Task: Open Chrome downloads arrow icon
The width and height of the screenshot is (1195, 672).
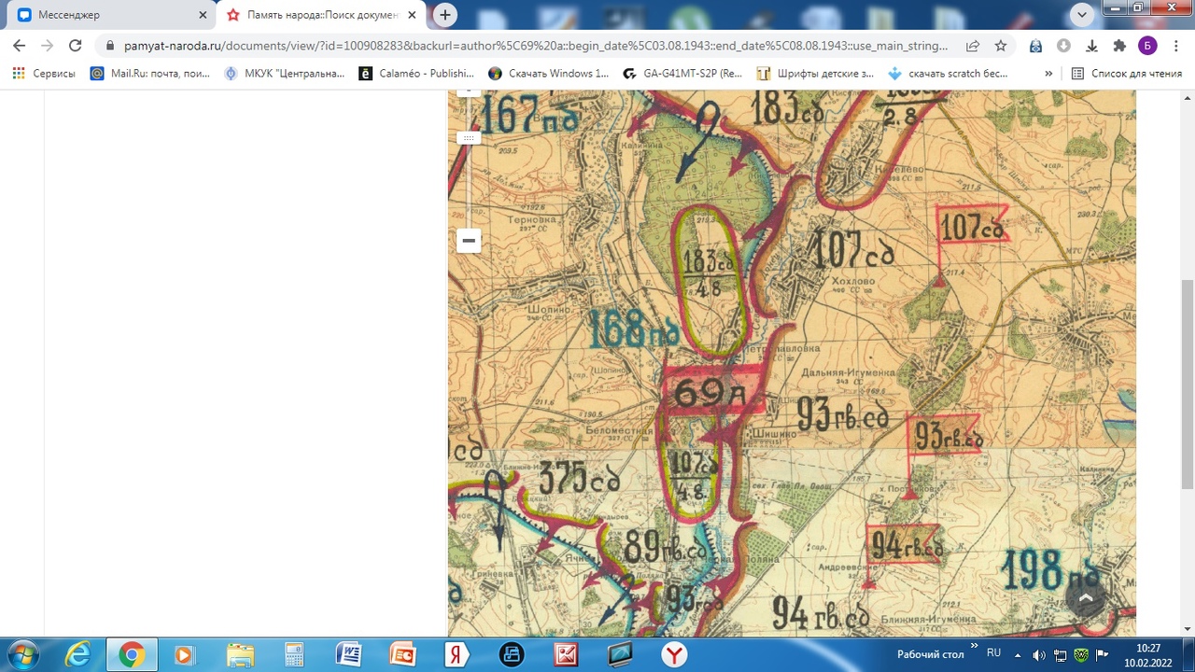Action: (x=1091, y=46)
